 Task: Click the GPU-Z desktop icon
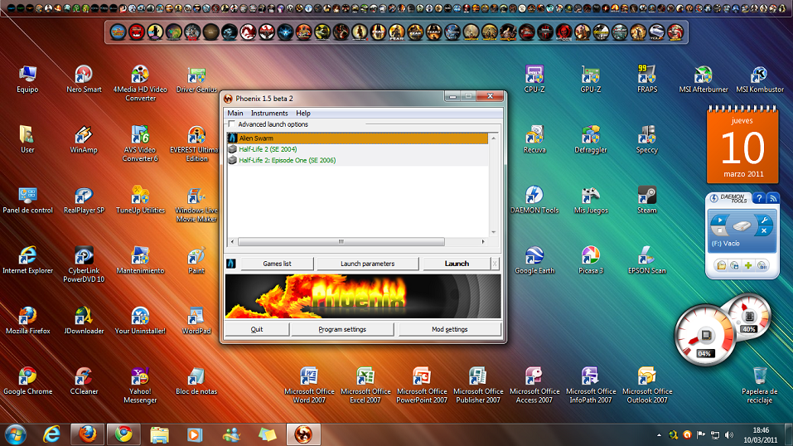click(x=591, y=79)
